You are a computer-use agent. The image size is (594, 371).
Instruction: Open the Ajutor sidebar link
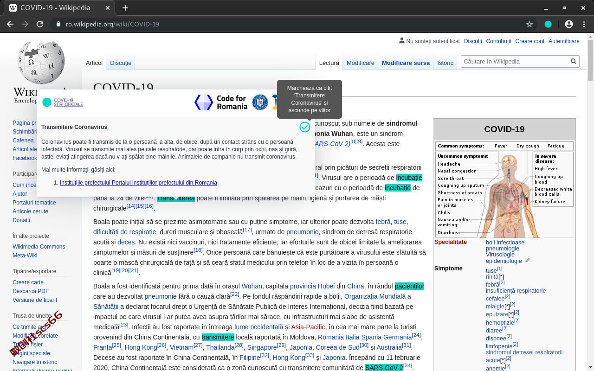tap(20, 194)
